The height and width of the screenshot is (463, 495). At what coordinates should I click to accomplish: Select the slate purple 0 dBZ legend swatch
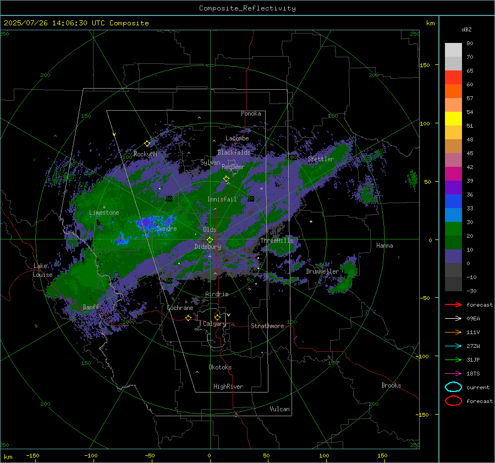click(x=453, y=256)
